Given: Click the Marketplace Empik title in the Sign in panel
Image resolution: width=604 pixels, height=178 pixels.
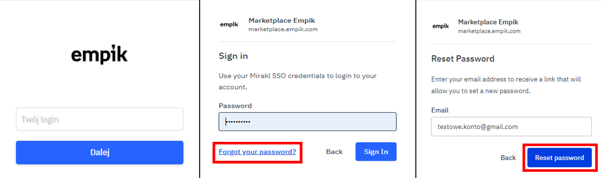Looking at the screenshot, I should [x=282, y=20].
